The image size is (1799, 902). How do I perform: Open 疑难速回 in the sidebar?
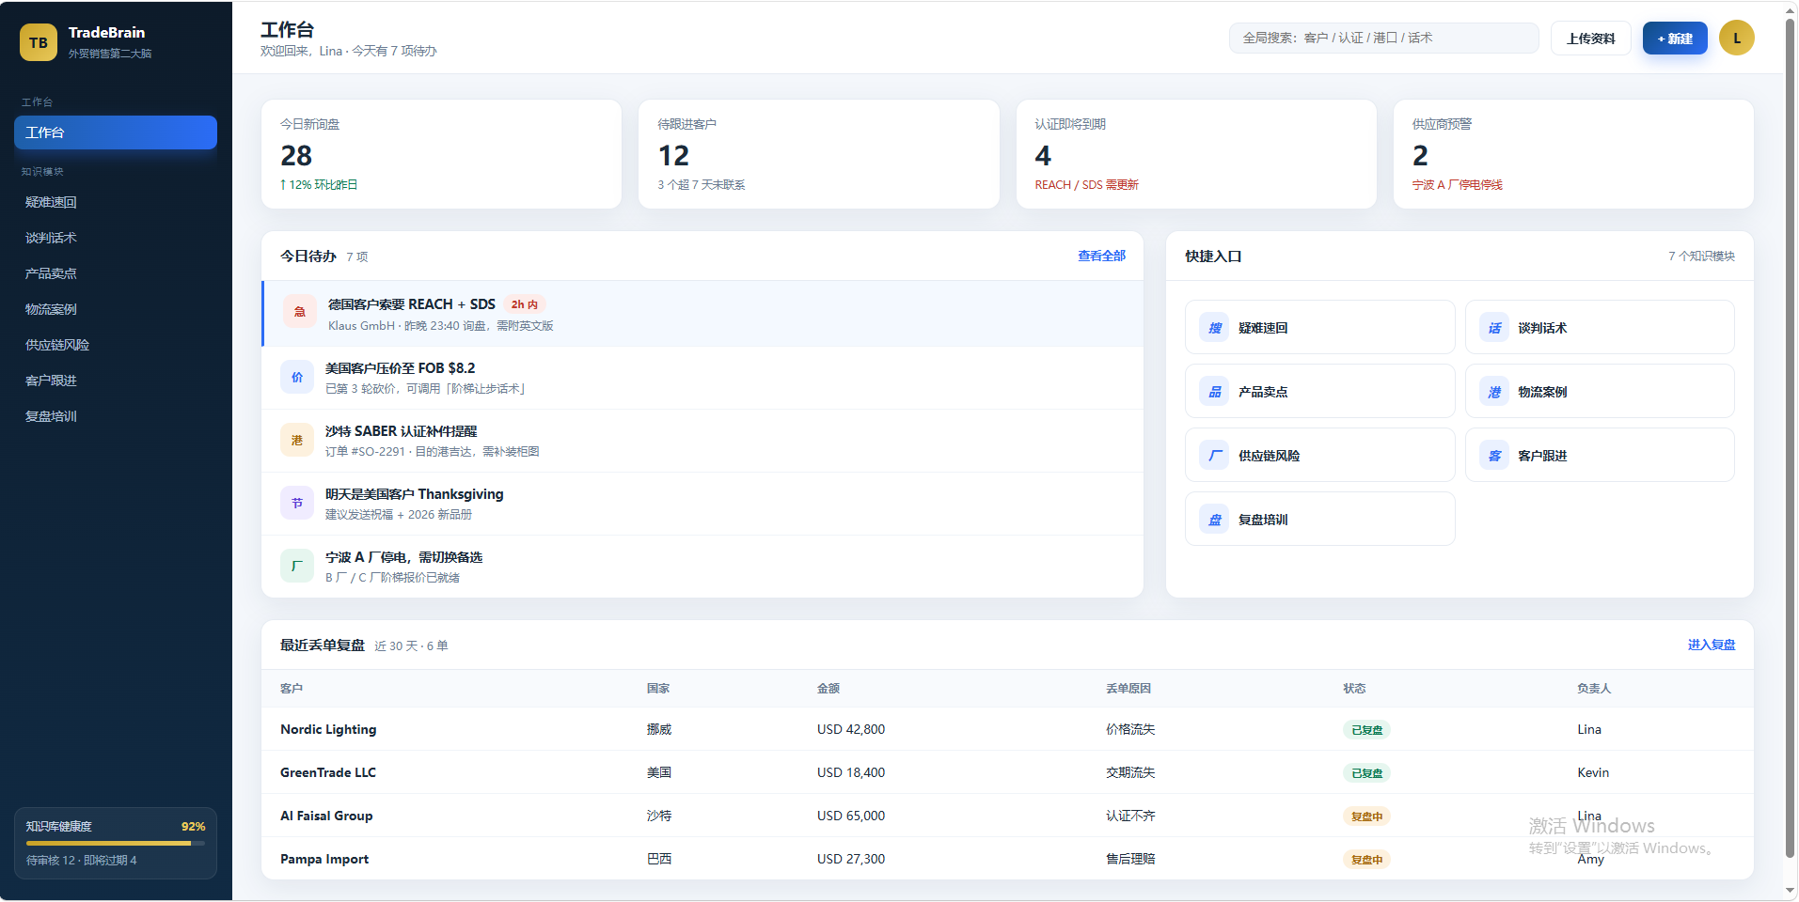point(116,202)
